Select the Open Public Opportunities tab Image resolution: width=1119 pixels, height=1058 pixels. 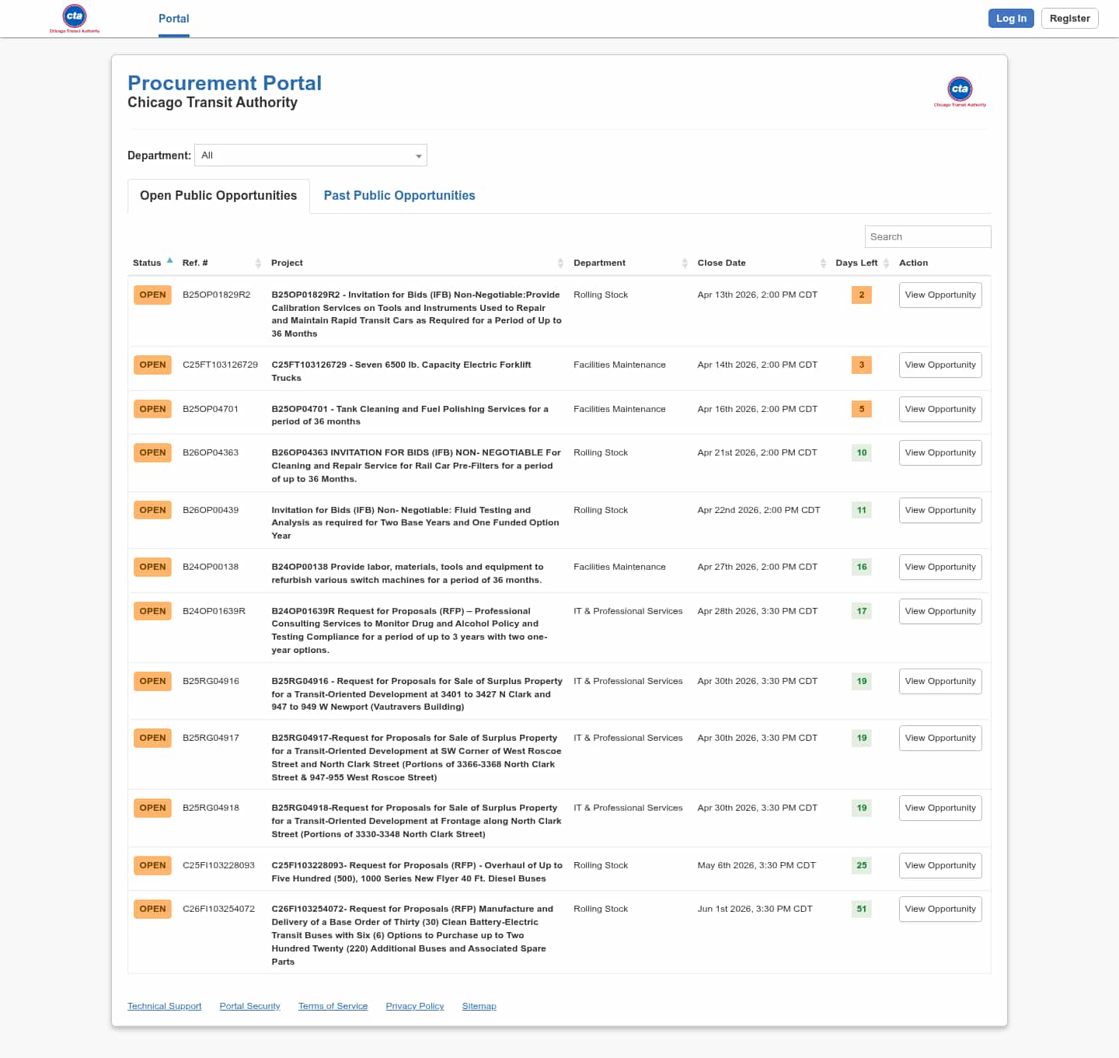click(218, 196)
